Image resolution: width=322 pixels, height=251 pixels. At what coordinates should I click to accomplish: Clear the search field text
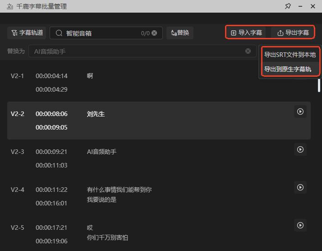point(154,33)
